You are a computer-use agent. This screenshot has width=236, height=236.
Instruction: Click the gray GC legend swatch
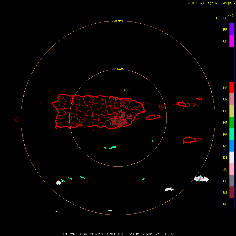[x=232, y=181]
